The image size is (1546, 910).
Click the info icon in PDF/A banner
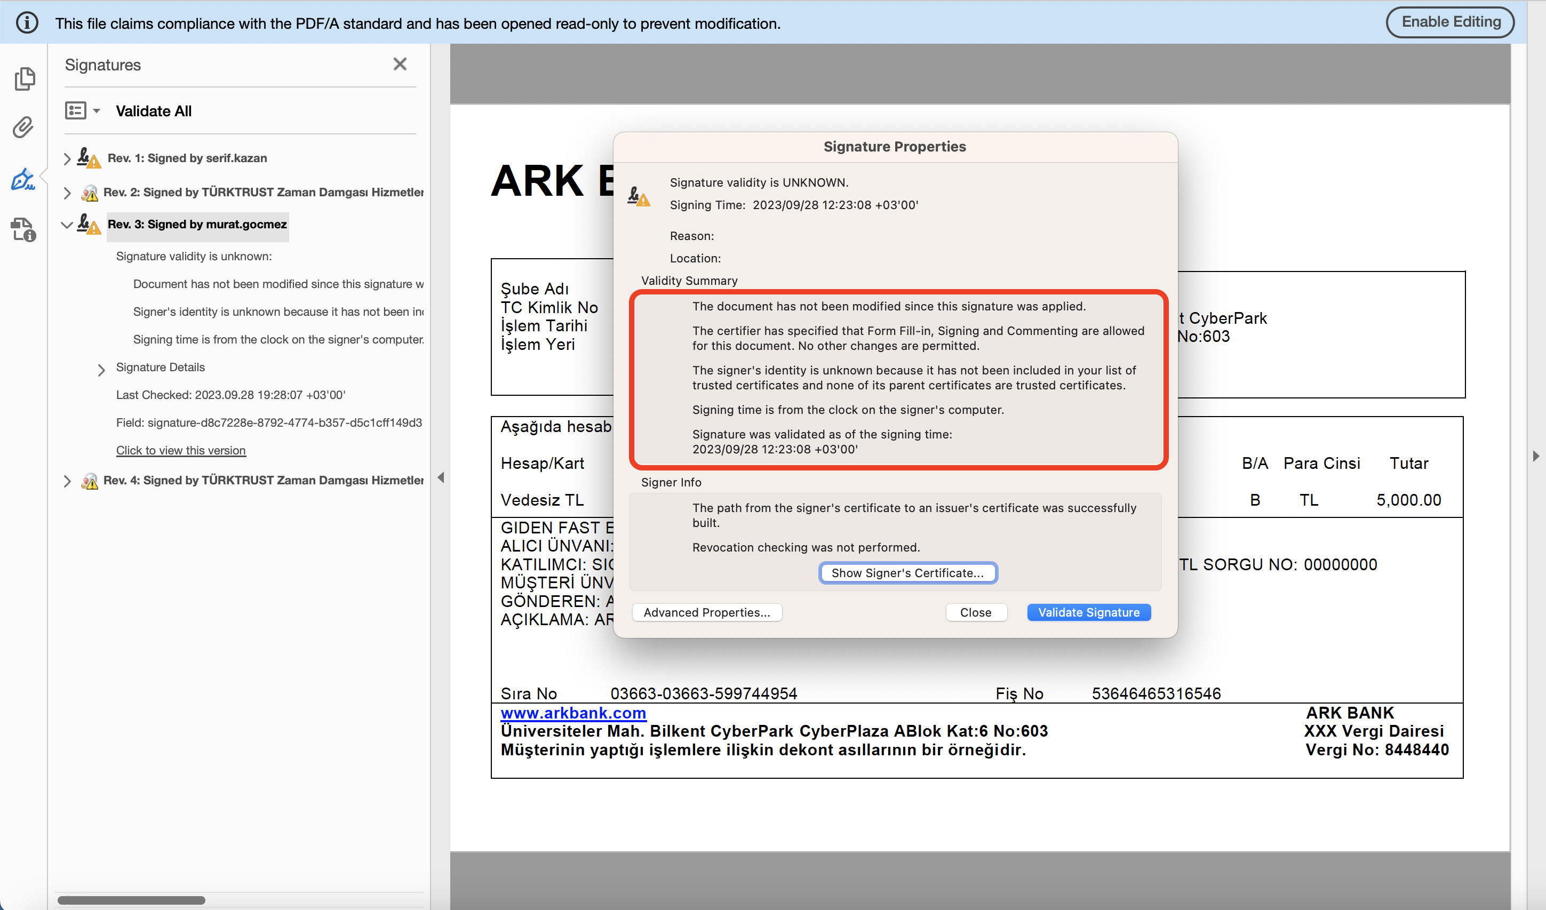(x=27, y=23)
